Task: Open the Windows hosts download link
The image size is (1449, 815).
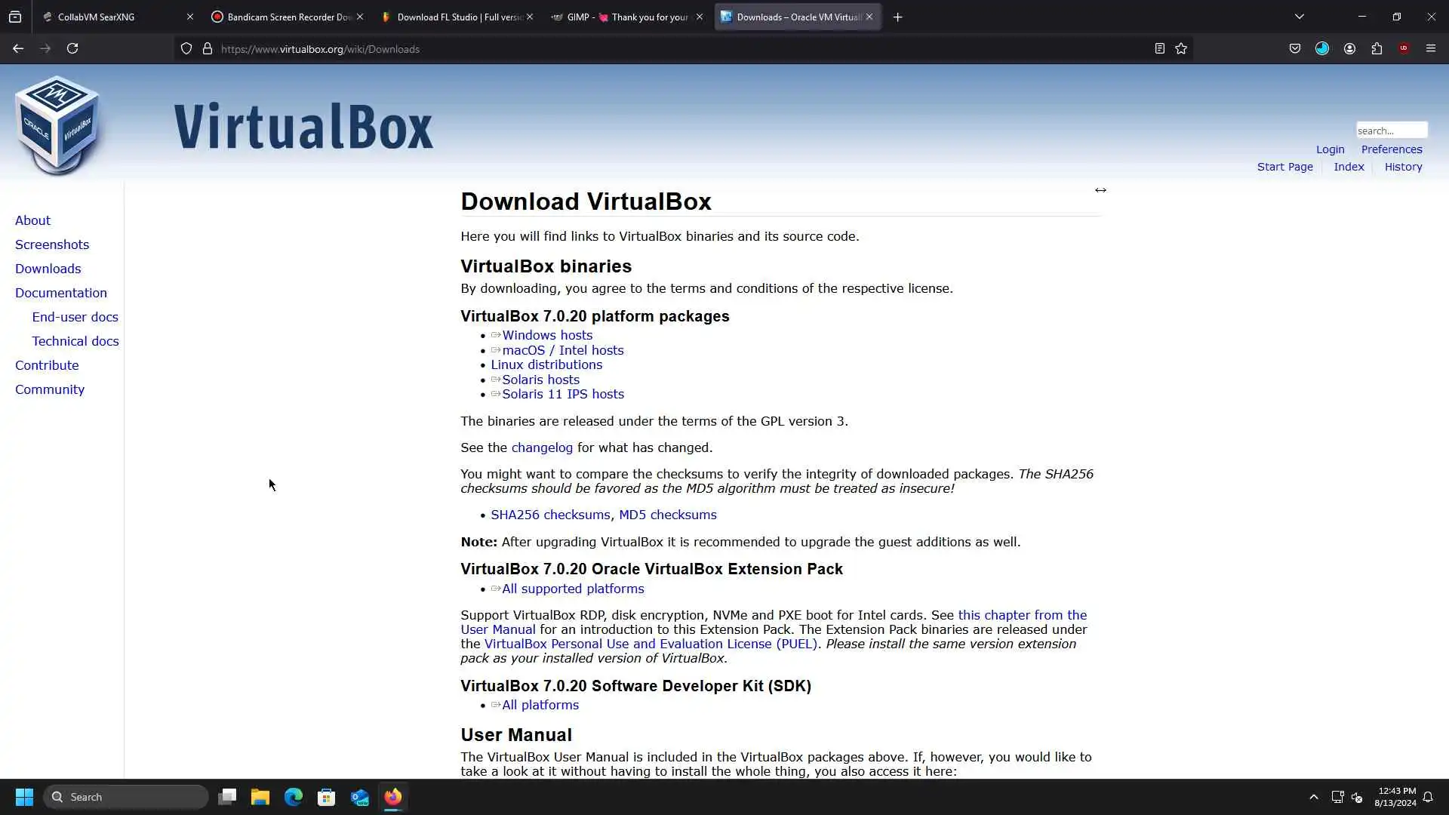Action: (547, 335)
